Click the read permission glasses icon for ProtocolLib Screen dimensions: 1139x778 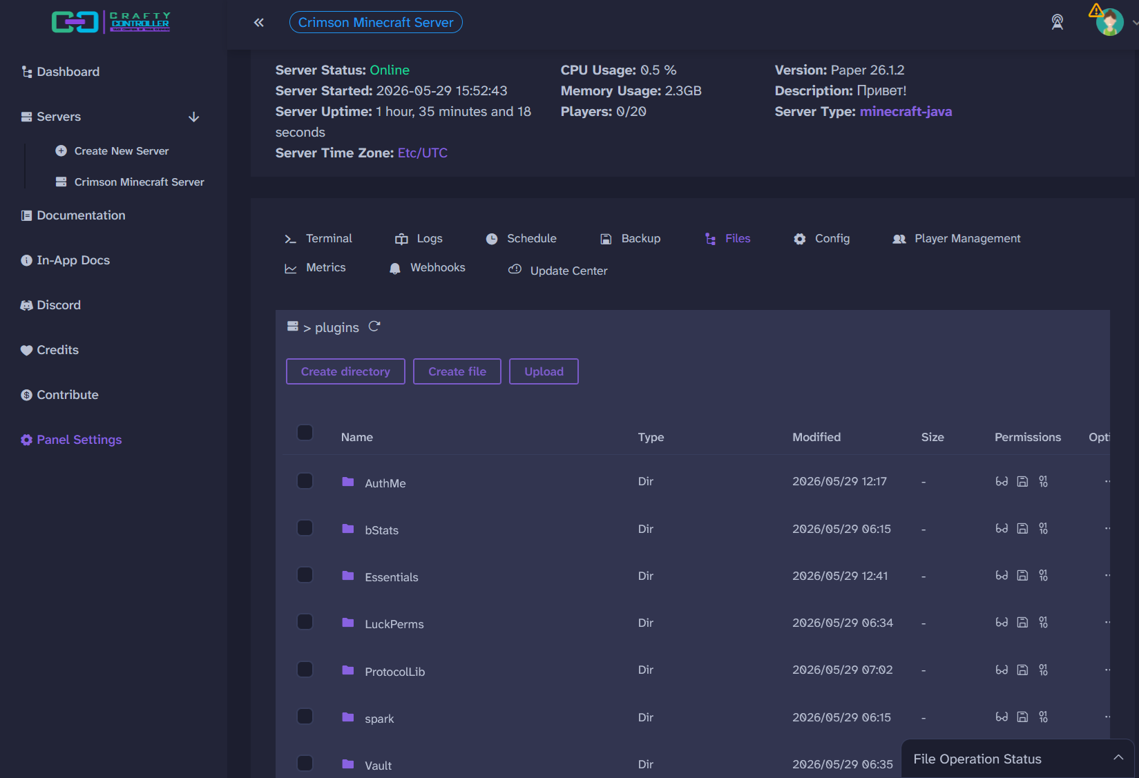[1002, 670]
